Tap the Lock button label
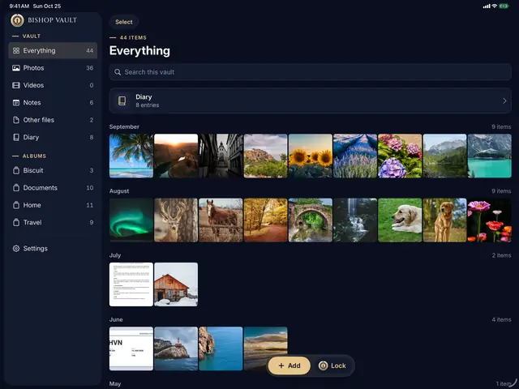 [x=338, y=365]
